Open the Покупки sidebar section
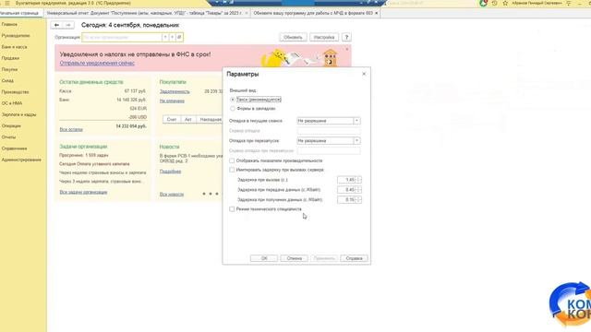Image resolution: width=591 pixels, height=332 pixels. coord(9,70)
